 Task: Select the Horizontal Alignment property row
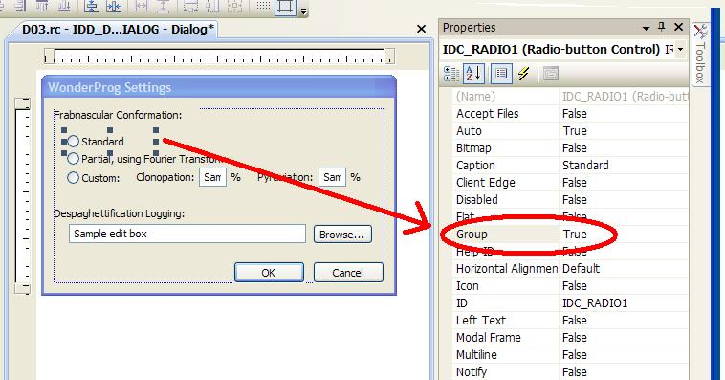click(x=571, y=268)
